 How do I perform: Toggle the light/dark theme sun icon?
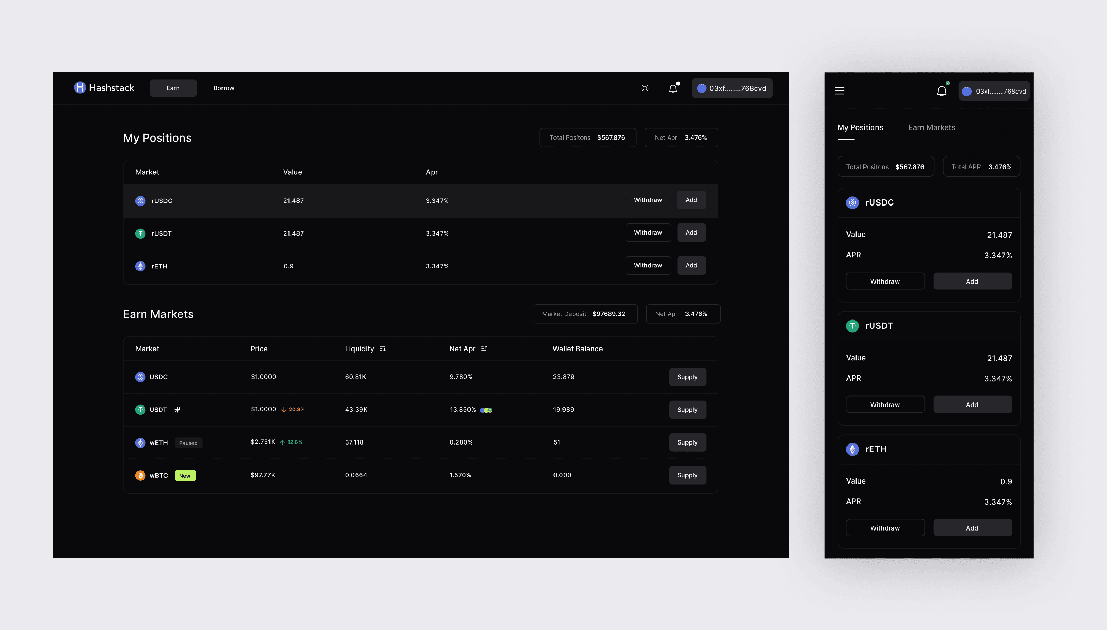[645, 88]
